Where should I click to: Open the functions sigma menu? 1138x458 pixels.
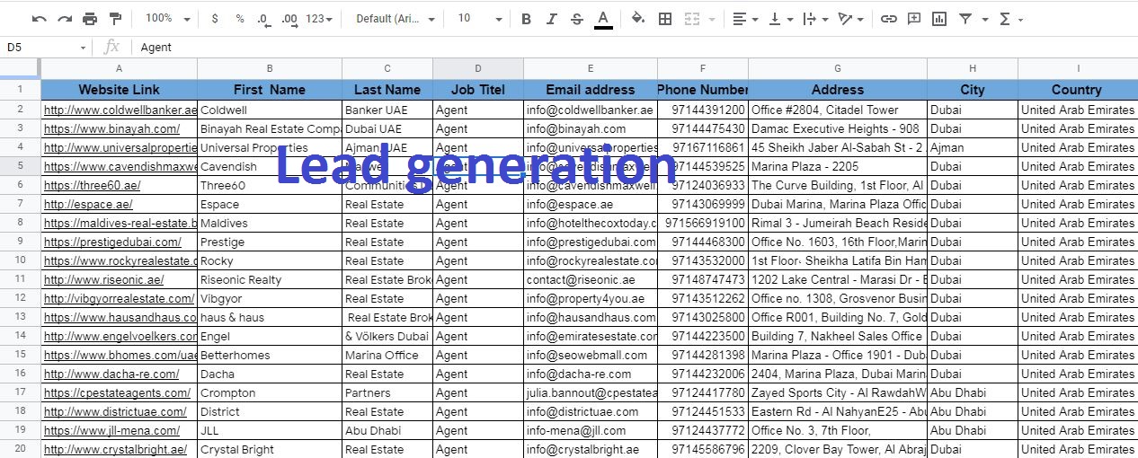1010,19
